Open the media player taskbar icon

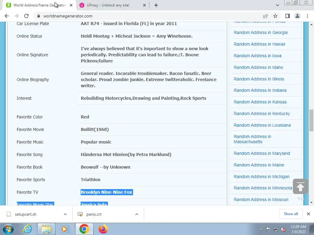coord(65,229)
